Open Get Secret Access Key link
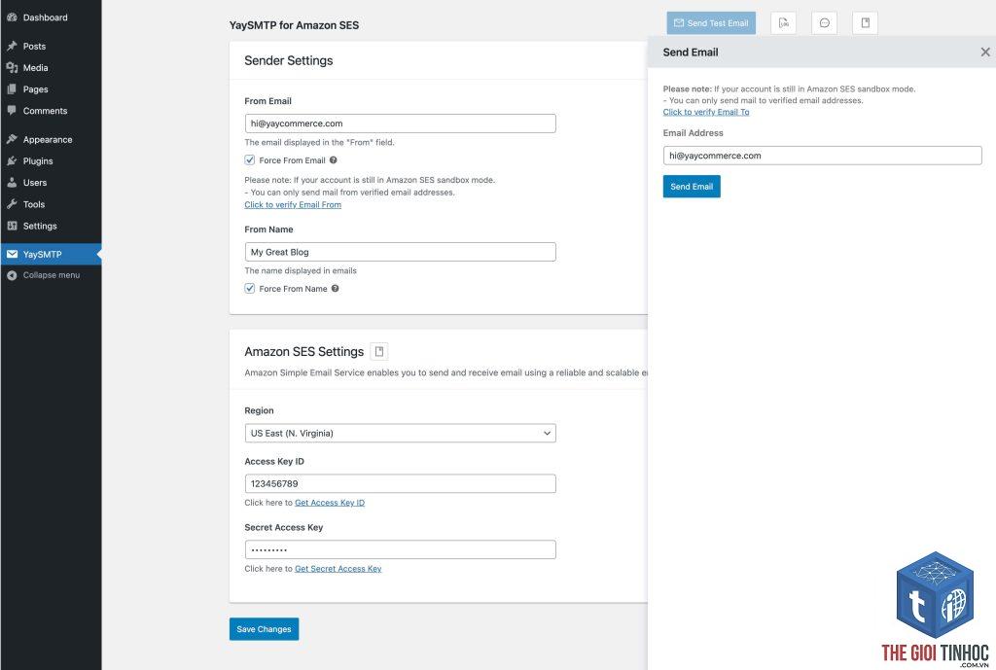Image resolution: width=996 pixels, height=670 pixels. (x=338, y=569)
